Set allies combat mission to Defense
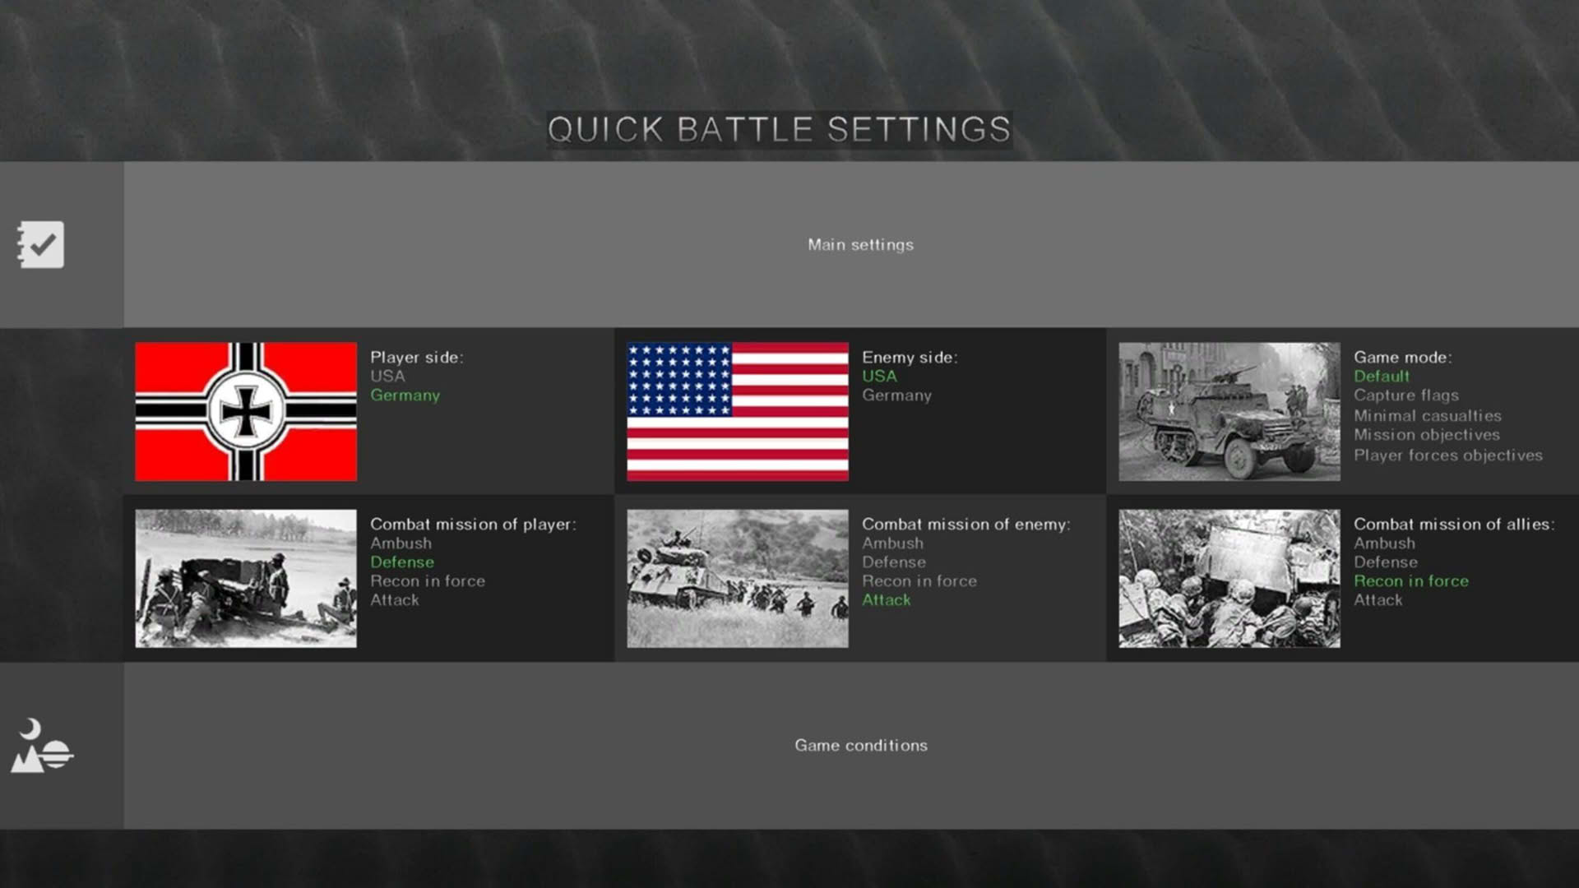The image size is (1579, 888). pos(1386,562)
